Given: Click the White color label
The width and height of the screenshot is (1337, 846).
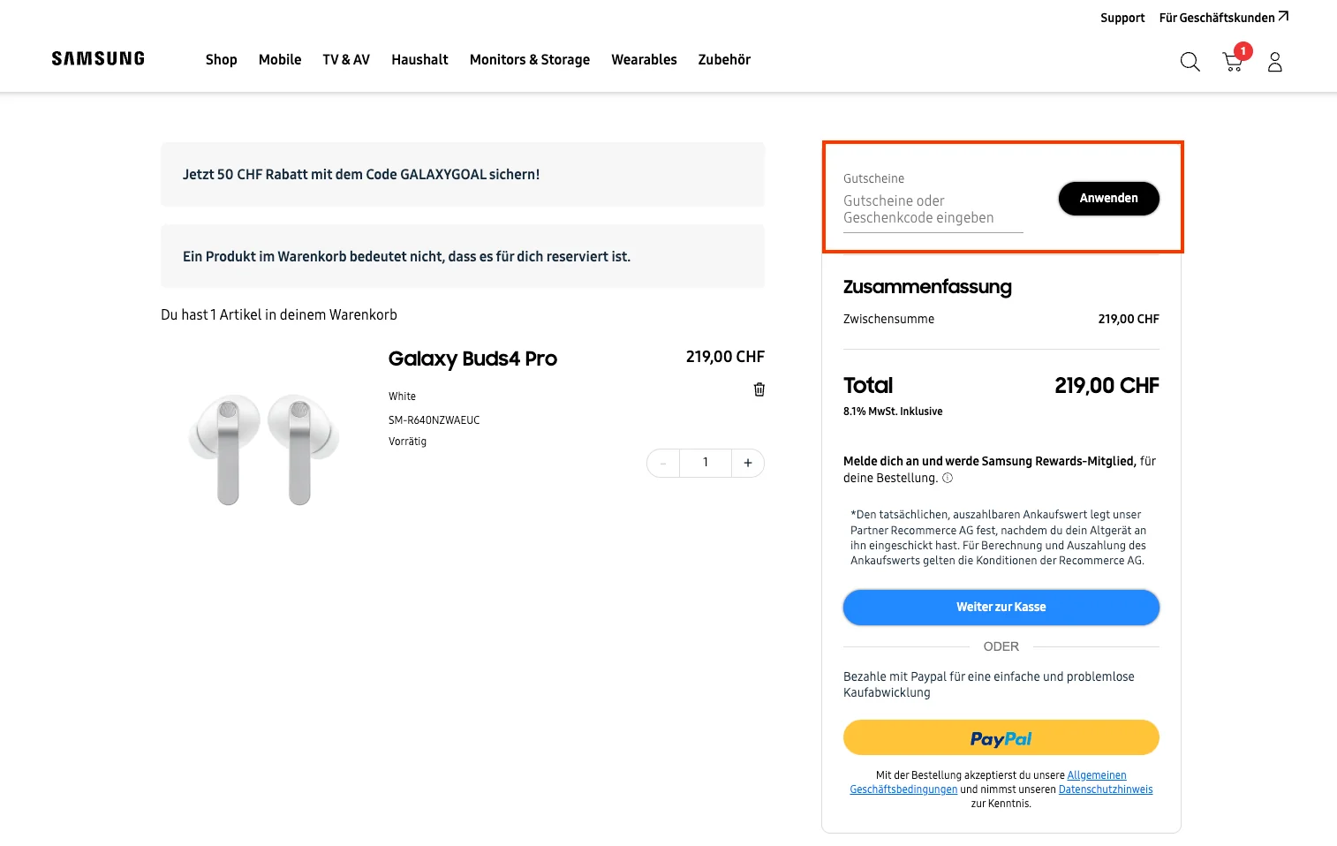Looking at the screenshot, I should 402,397.
